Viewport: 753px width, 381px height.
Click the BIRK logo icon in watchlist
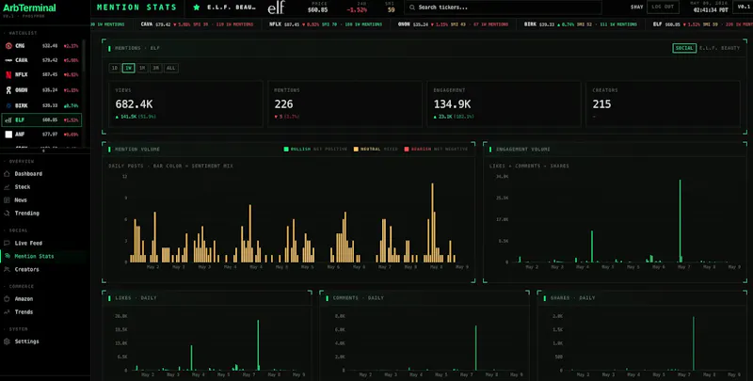8,105
